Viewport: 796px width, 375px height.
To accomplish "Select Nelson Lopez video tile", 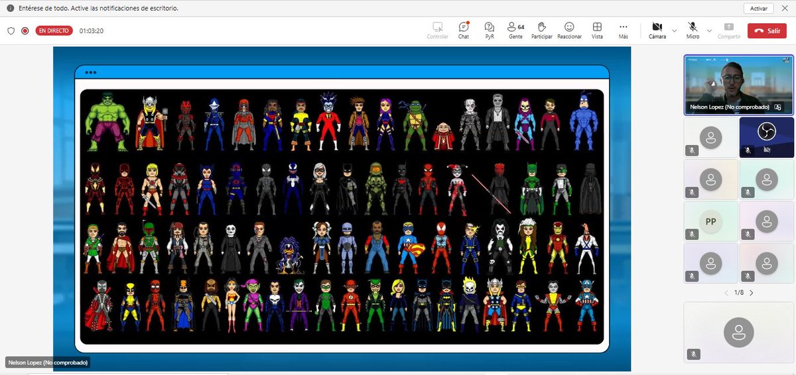I will [x=738, y=85].
